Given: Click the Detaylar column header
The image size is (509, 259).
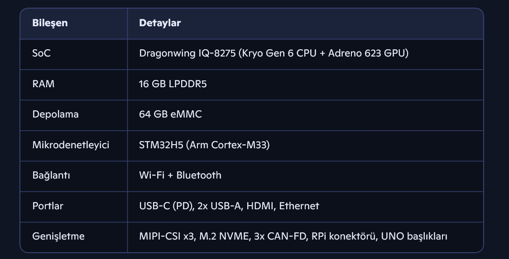Looking at the screenshot, I should (x=160, y=23).
